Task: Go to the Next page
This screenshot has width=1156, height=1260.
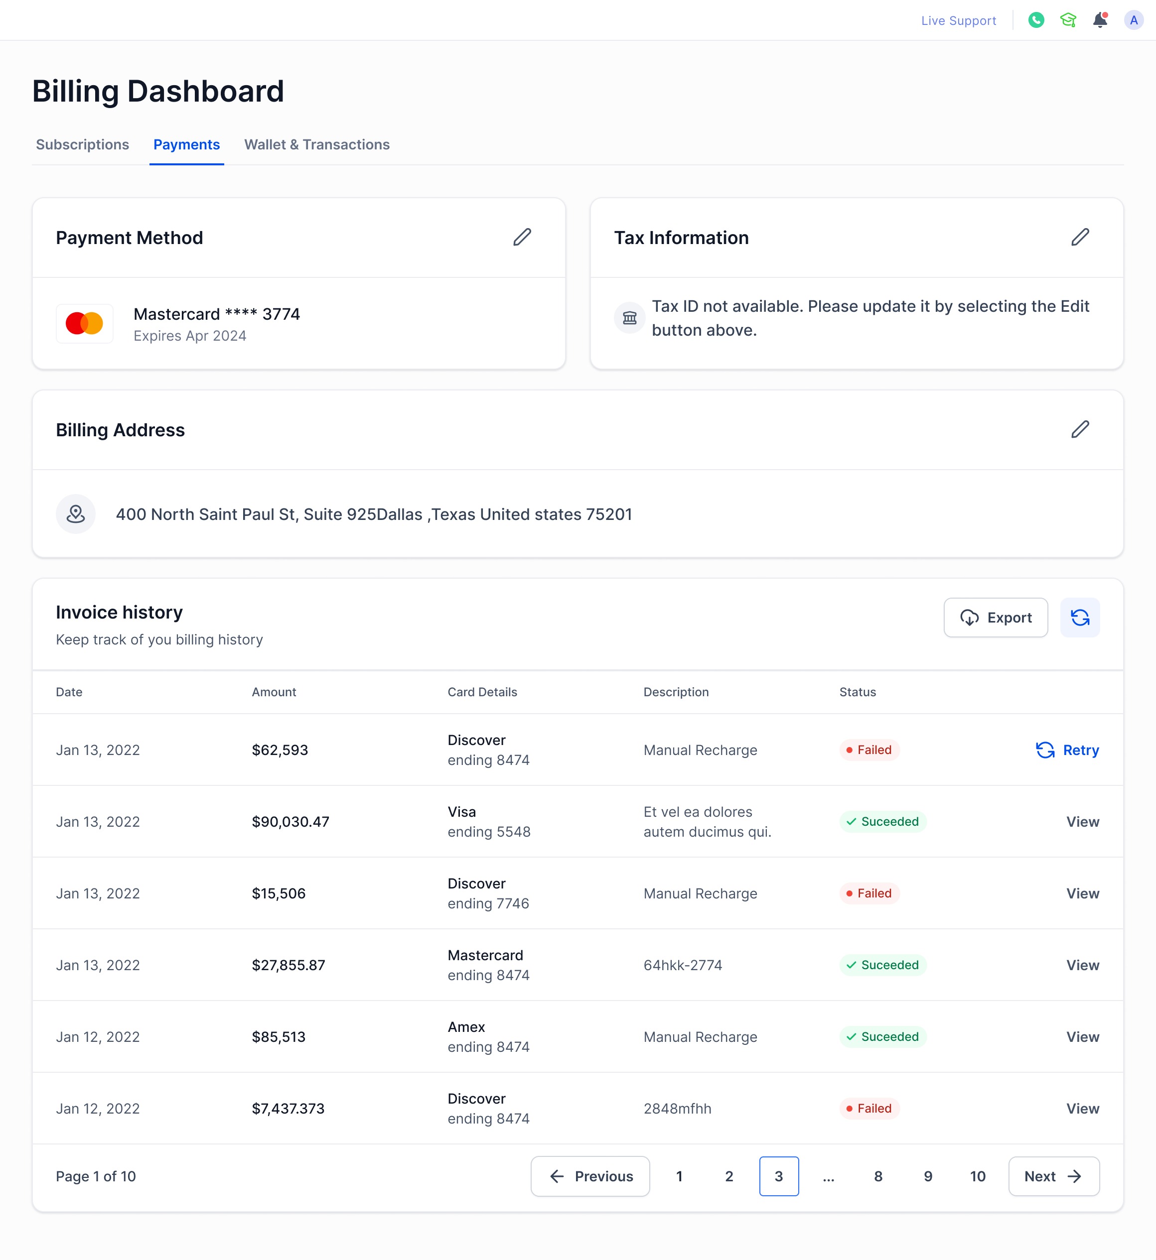Action: tap(1053, 1175)
